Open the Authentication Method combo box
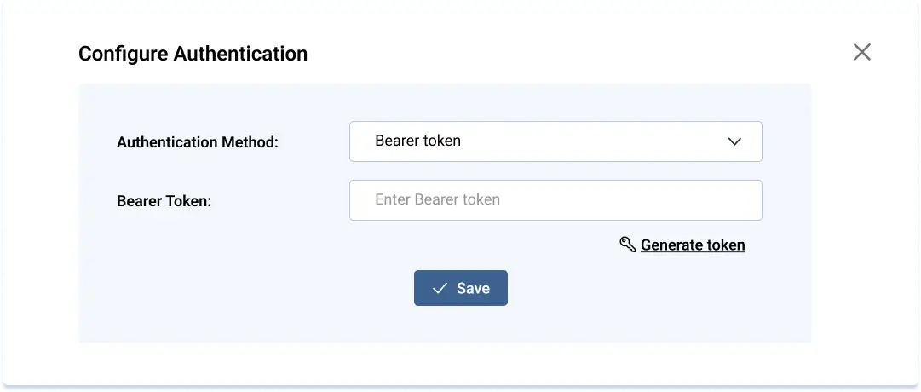Viewport: 921px width, 392px height. pyautogui.click(x=555, y=141)
